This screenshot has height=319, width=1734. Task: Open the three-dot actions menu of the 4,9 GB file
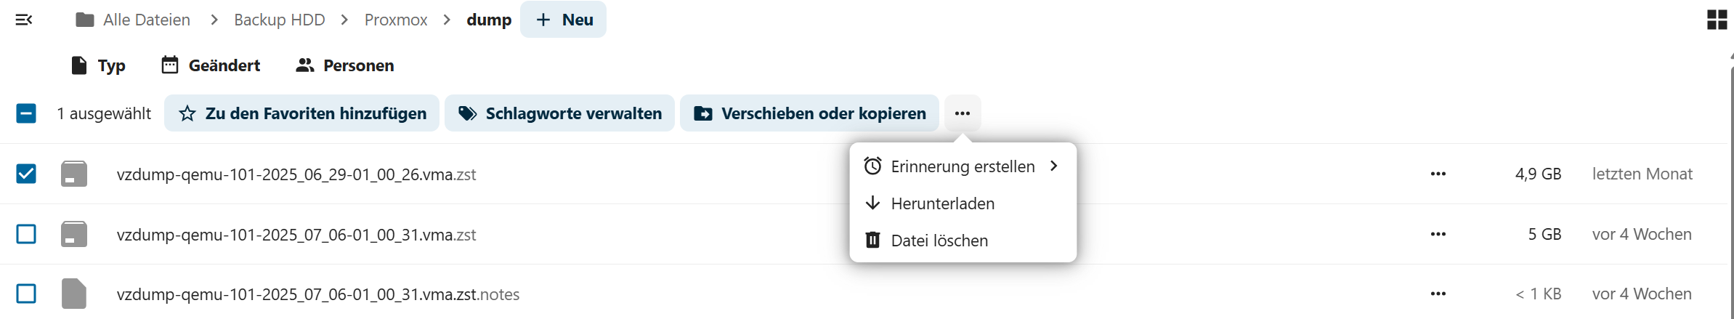point(1438,174)
